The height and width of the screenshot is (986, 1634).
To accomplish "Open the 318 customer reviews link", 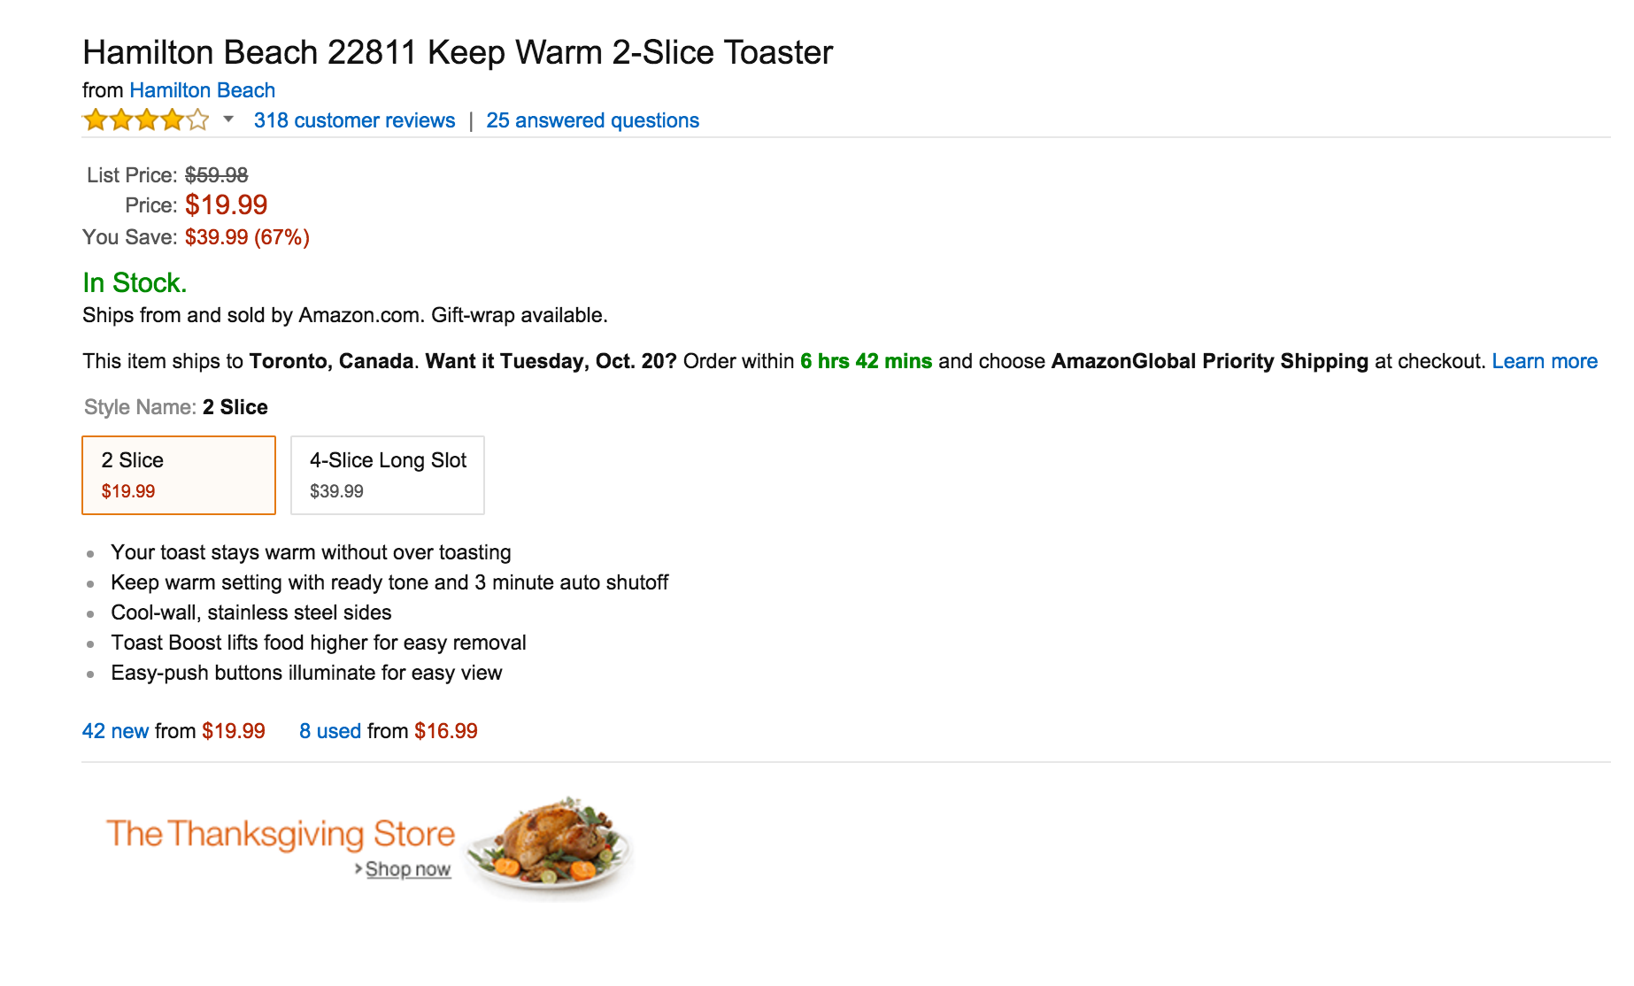I will point(354,120).
